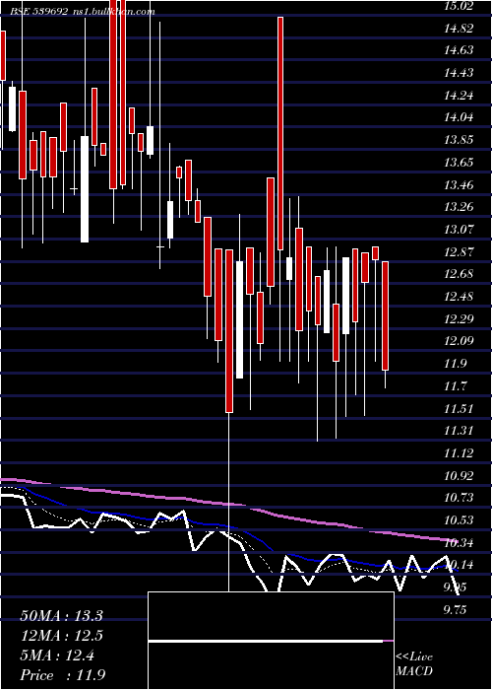Image resolution: width=492 pixels, height=690 pixels.
Task: Click the 11.51 price axis label
Action: [x=459, y=408]
